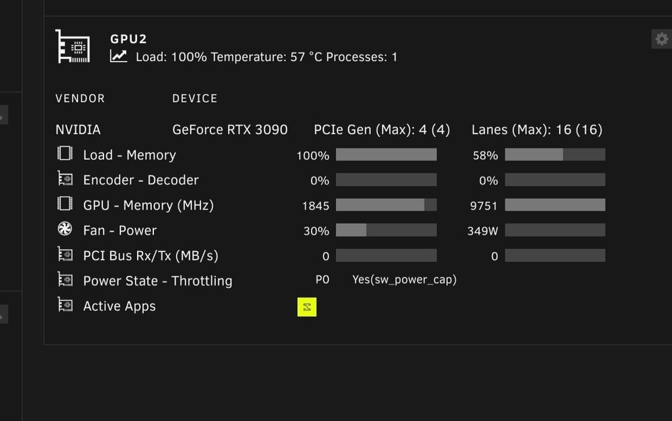Viewport: 672px width, 421px height.
Task: Click the Power State - Throttling icon
Action: 65,280
